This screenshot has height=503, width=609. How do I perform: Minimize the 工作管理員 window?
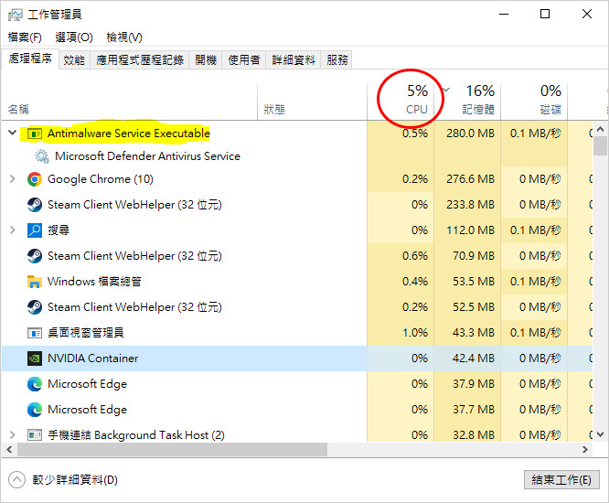(504, 15)
